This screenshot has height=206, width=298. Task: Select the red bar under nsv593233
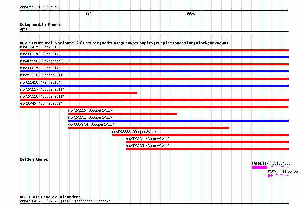pos(200,135)
